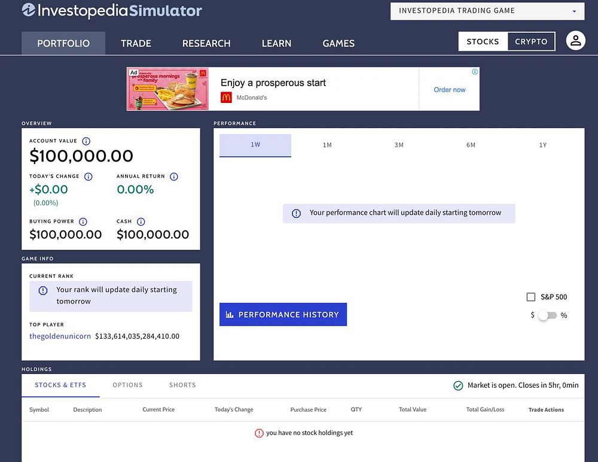598x462 pixels.
Task: Open thegoldenunicorn top player profile
Action: click(60, 336)
